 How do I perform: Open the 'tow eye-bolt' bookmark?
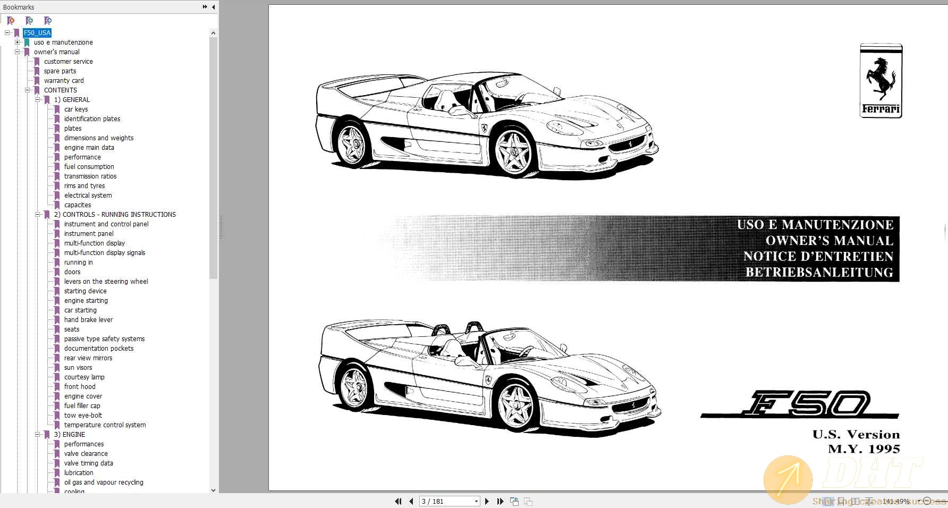(x=83, y=416)
